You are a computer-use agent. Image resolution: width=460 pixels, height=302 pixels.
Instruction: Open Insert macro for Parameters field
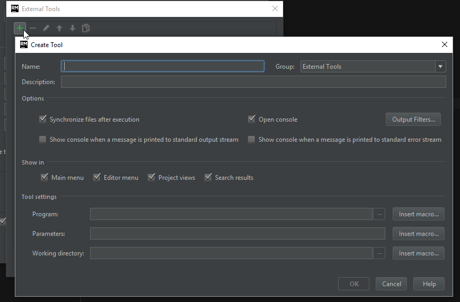click(x=418, y=234)
